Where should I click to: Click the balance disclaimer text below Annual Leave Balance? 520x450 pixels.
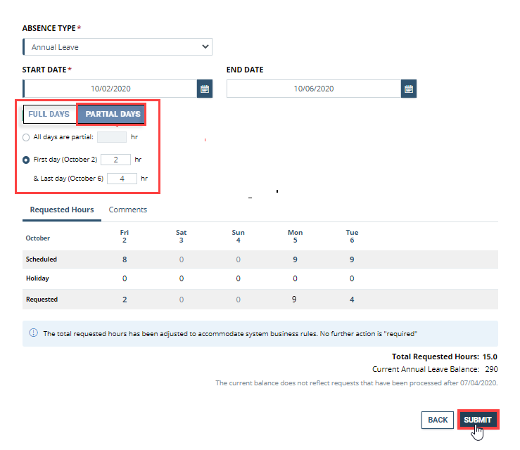click(x=357, y=383)
